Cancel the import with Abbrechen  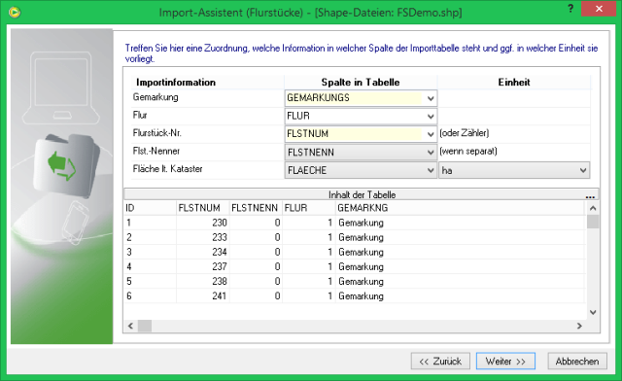pyautogui.click(x=577, y=362)
